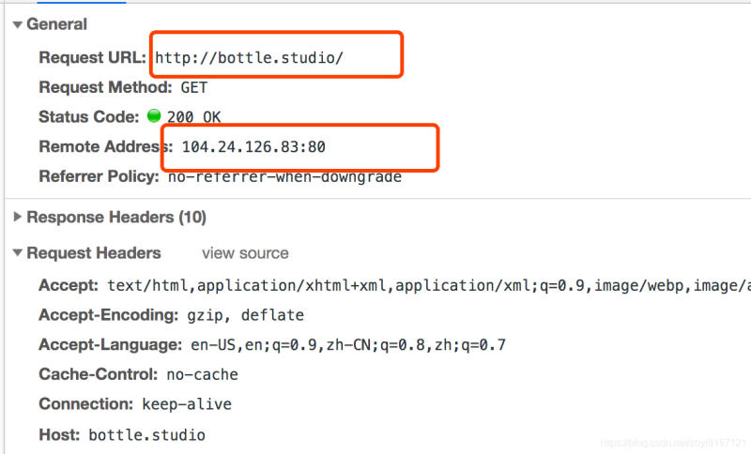Click the General section heading
This screenshot has width=751, height=454.
pyautogui.click(x=56, y=24)
